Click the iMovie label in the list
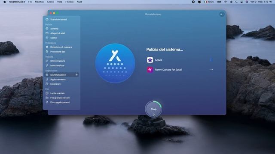This screenshot has height=154, width=275. pyautogui.click(x=159, y=60)
